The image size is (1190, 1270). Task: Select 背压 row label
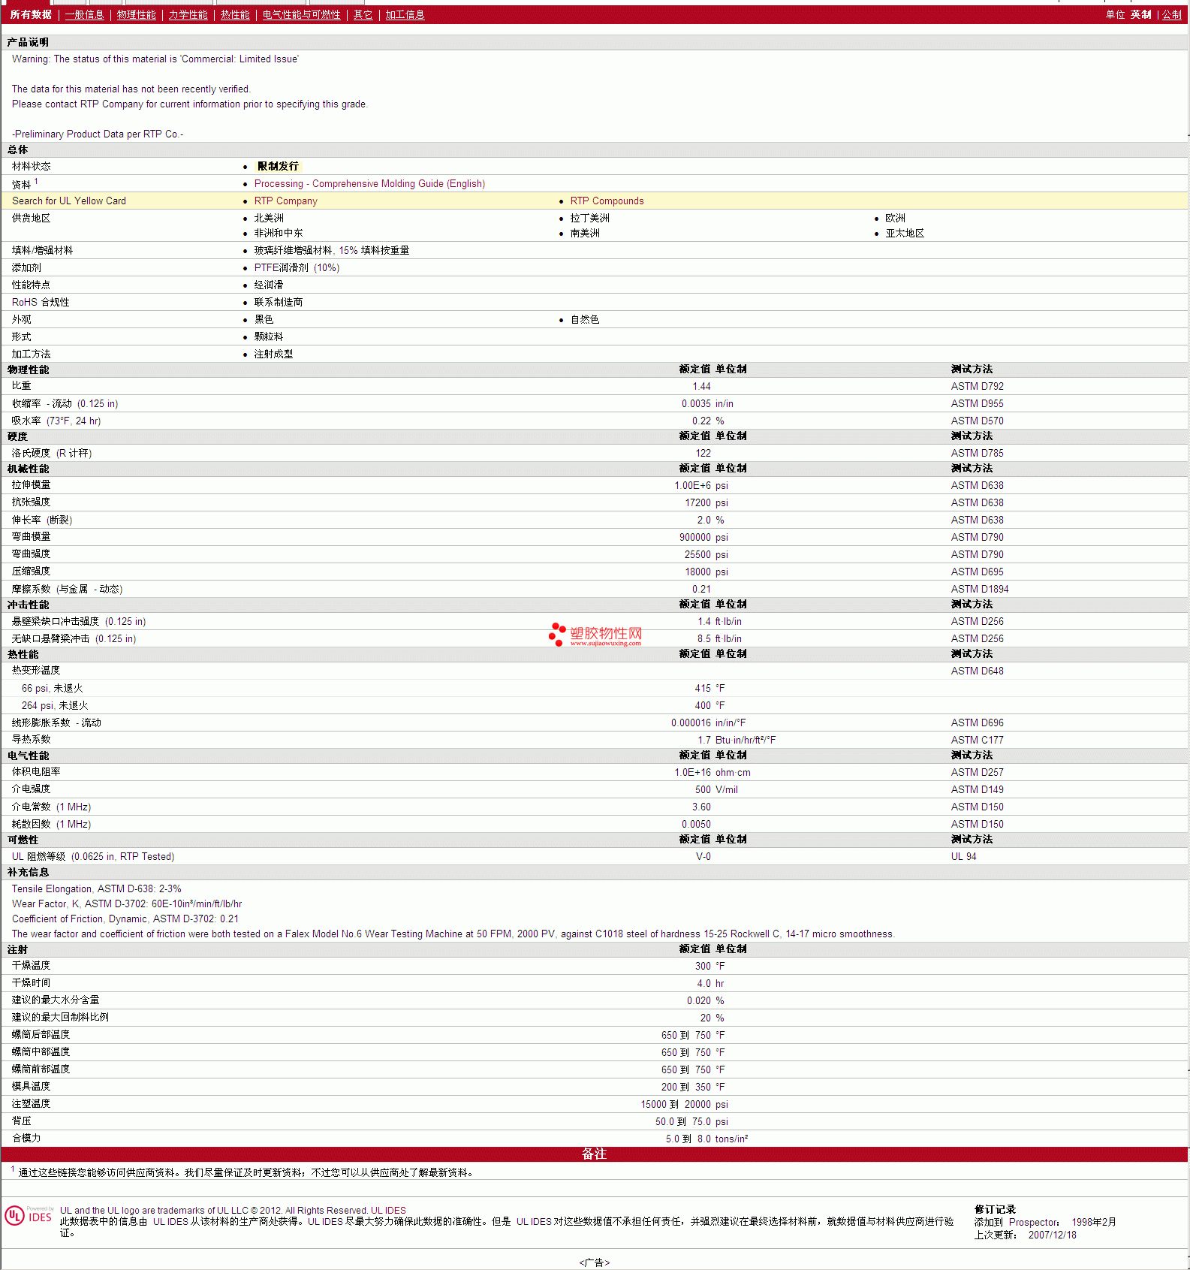(x=21, y=1121)
